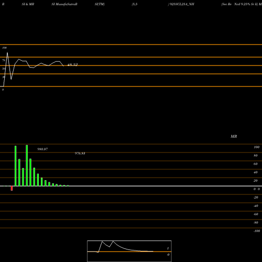Image resolution: width=262 pixels, height=262 pixels.
Task: Click the RSI axis label 70
Action: pyautogui.click(x=4, y=60)
